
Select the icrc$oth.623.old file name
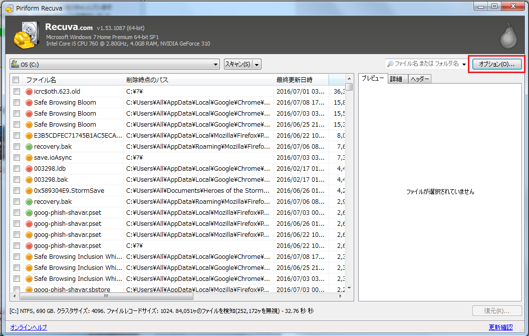click(57, 92)
